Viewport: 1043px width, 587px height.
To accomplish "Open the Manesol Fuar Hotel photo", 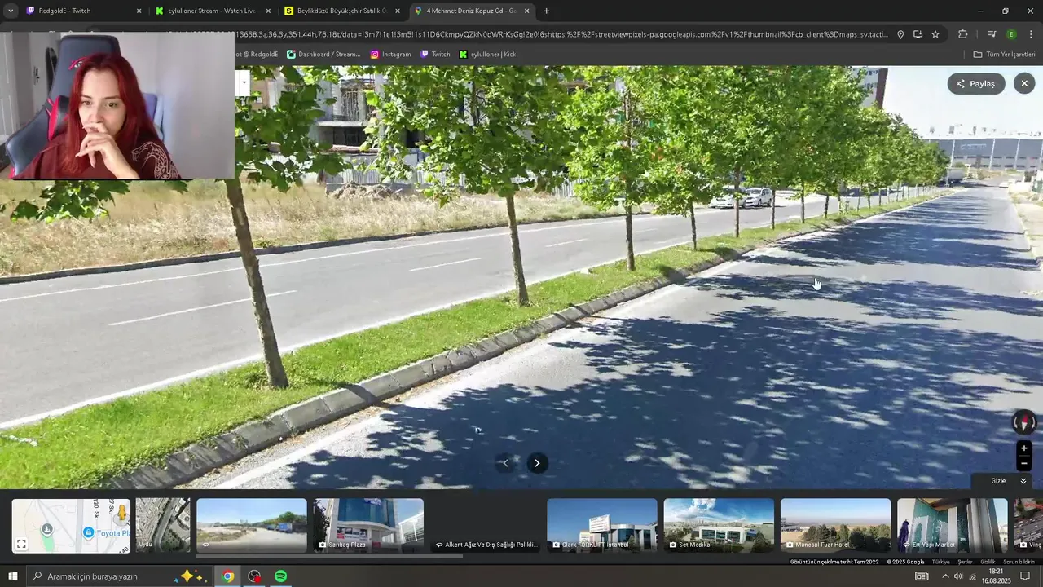I will [x=835, y=526].
